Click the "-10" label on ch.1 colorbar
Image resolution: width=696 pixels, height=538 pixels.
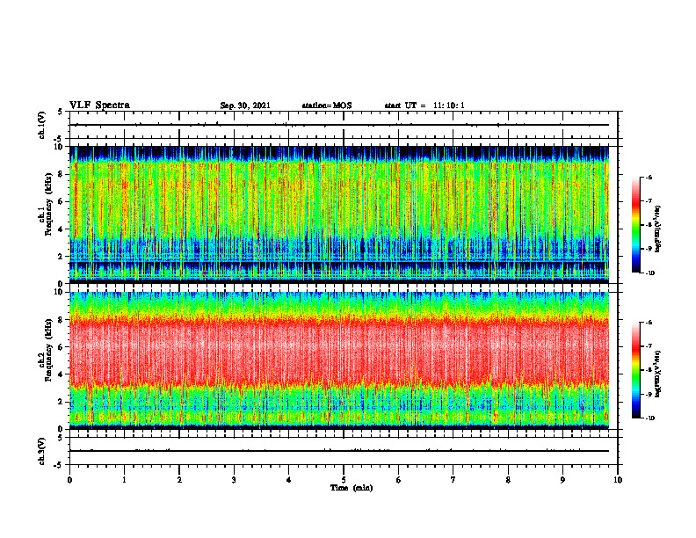coord(650,273)
